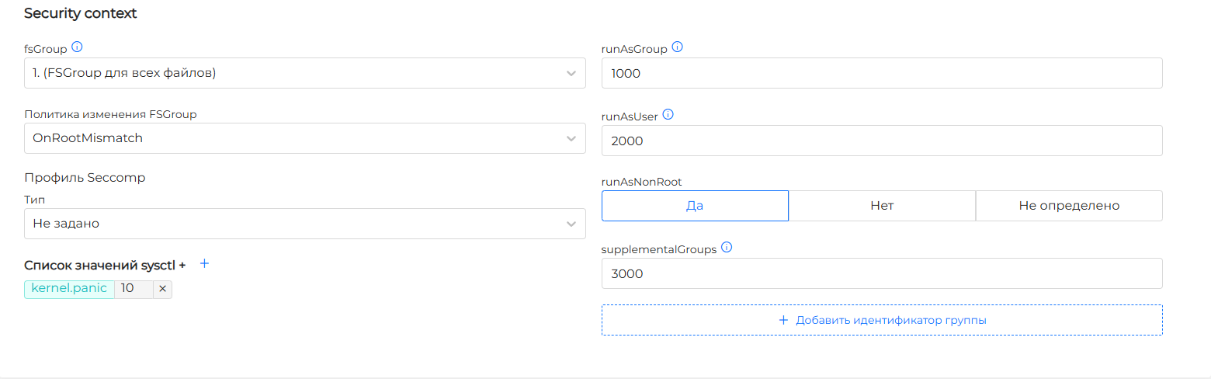This screenshot has width=1211, height=379.
Task: Click the kernel.panic sysctl tag
Action: [69, 289]
